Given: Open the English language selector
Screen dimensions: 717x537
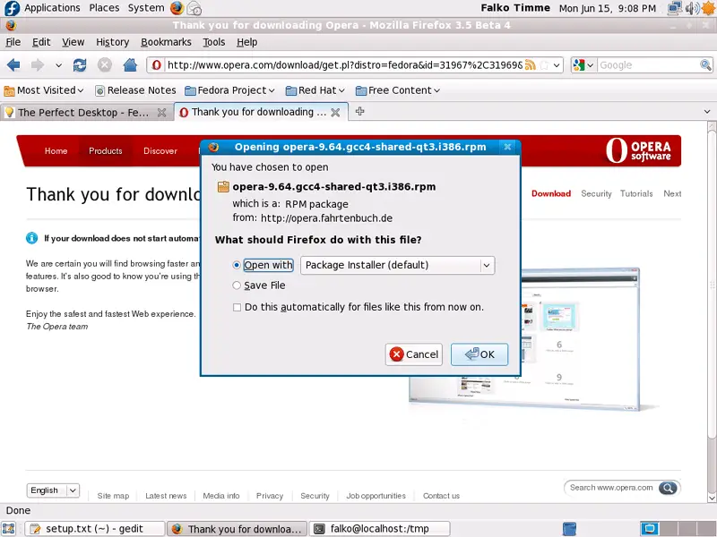Looking at the screenshot, I should (53, 490).
